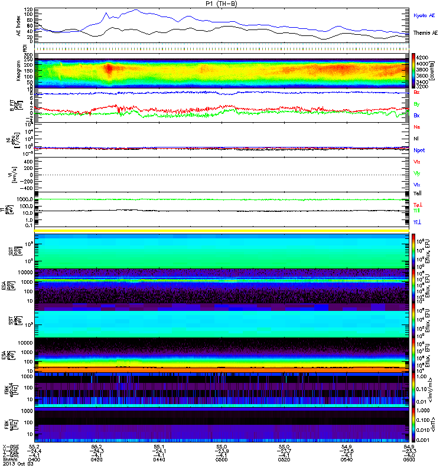Click the 0520 time tick label
The height and width of the screenshot is (472, 443).
284,460
